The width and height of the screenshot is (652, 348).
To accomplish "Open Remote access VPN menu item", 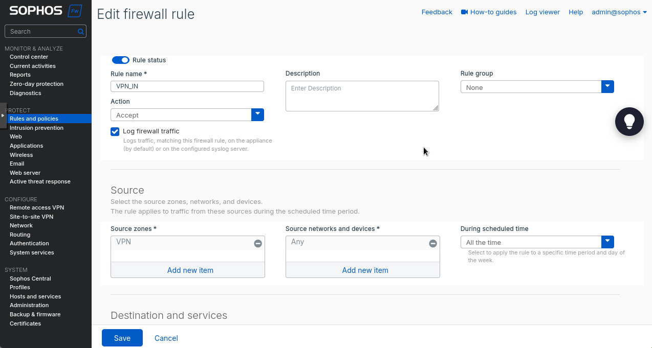I will 37,207.
